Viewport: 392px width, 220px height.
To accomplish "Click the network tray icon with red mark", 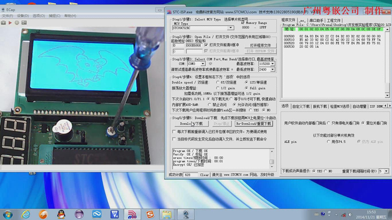I will pyautogui.click(x=344, y=215).
